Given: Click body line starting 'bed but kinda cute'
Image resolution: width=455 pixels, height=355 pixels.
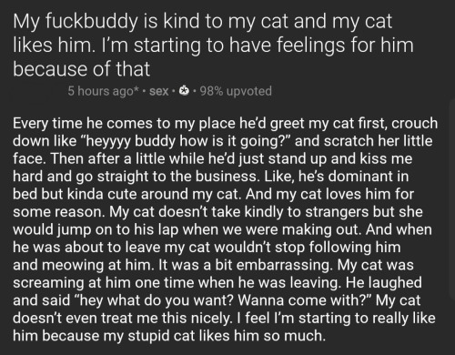Looking at the screenshot, I should [213, 194].
